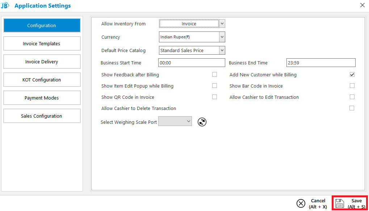Toggle Show Bar Code in Invoice checkbox

click(x=352, y=86)
